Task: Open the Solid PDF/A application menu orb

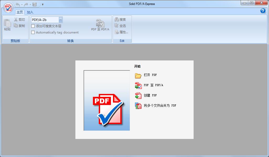Action: [8, 8]
